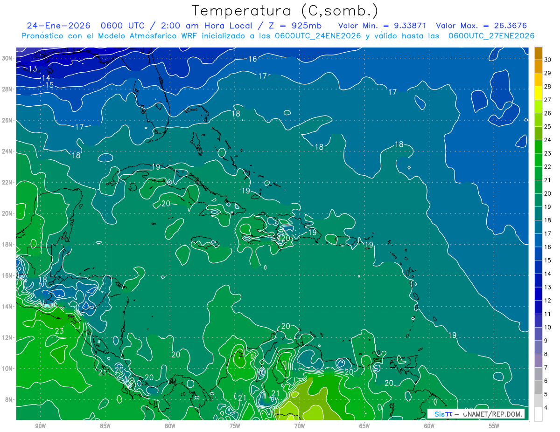Click the 12N latitude axis label

click(x=7, y=337)
